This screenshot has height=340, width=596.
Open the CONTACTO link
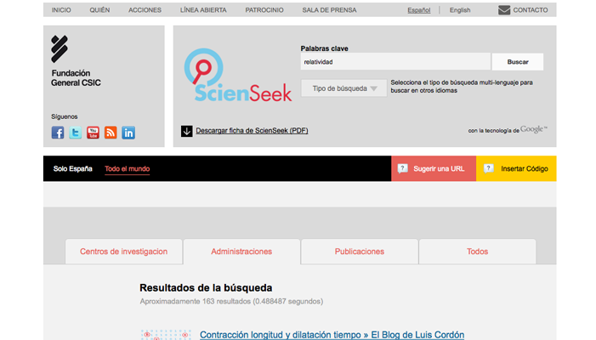[x=531, y=10]
